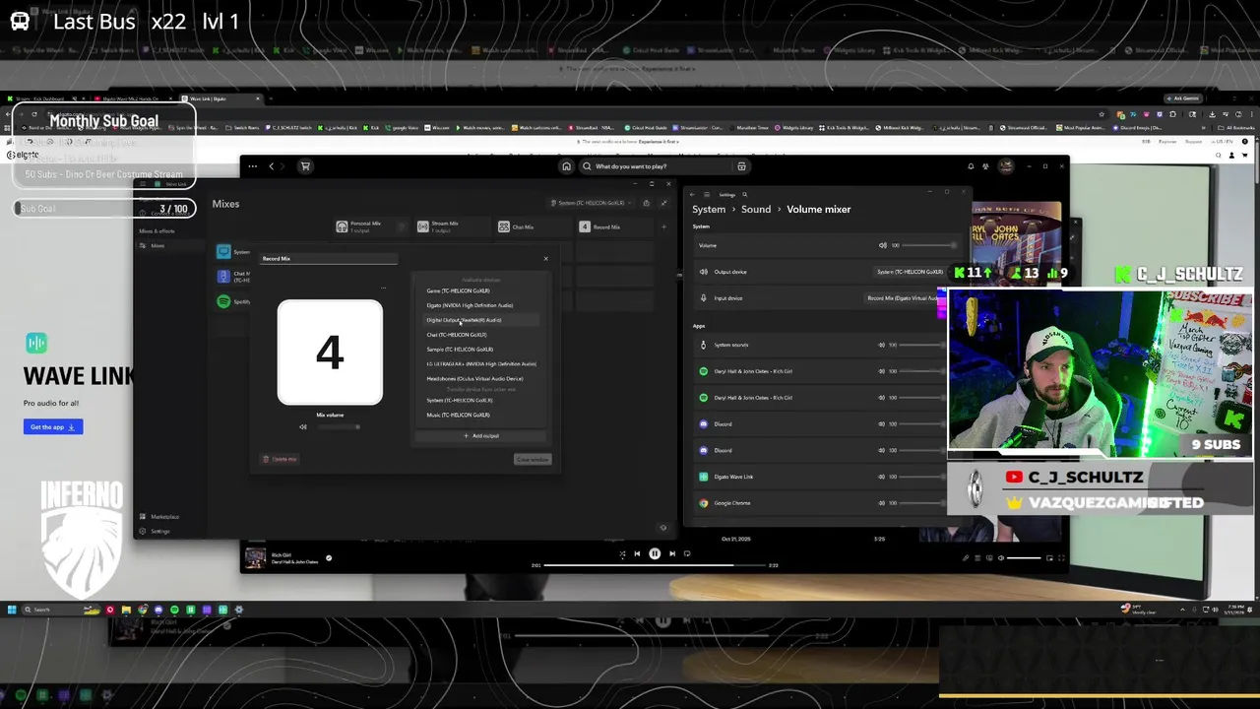1260x709 pixels.
Task: Select Chat (TC-HELICON GoXLR) device
Action: click(457, 335)
